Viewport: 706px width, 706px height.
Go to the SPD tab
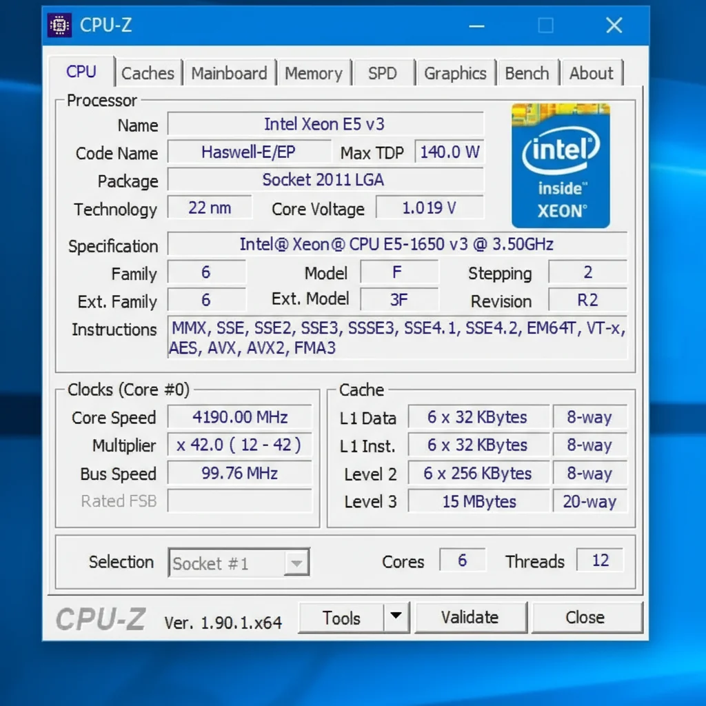382,73
